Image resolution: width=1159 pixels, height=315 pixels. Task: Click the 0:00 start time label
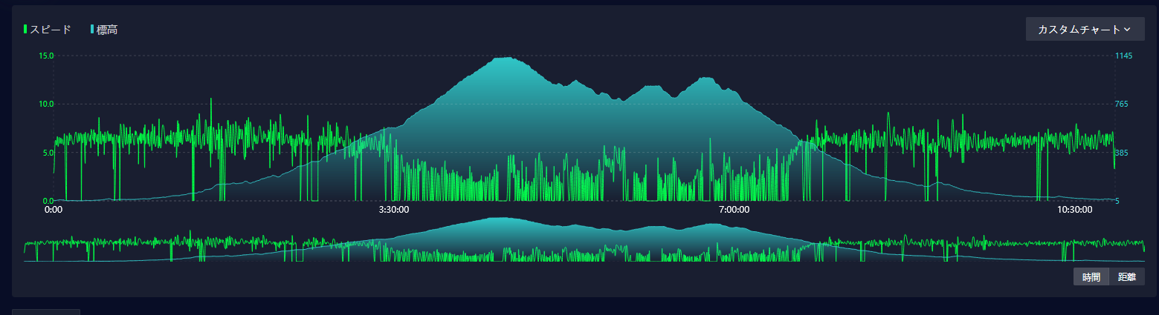point(54,210)
